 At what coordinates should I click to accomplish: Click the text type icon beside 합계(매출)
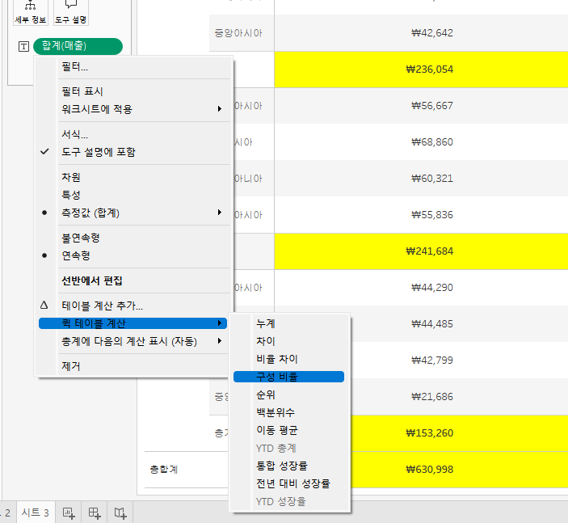point(23,46)
